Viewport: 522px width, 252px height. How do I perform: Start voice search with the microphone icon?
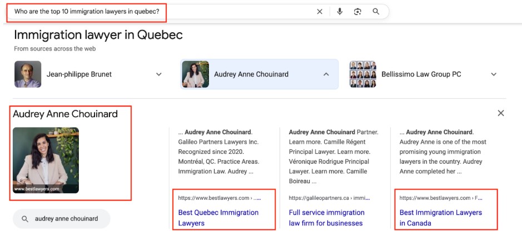(x=340, y=12)
